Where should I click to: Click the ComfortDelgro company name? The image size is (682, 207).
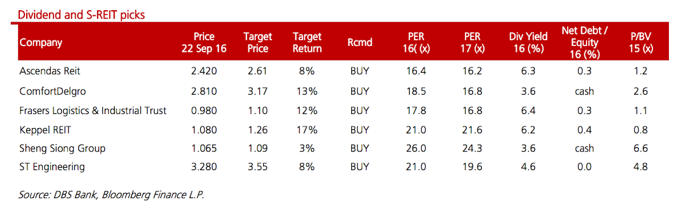[52, 91]
